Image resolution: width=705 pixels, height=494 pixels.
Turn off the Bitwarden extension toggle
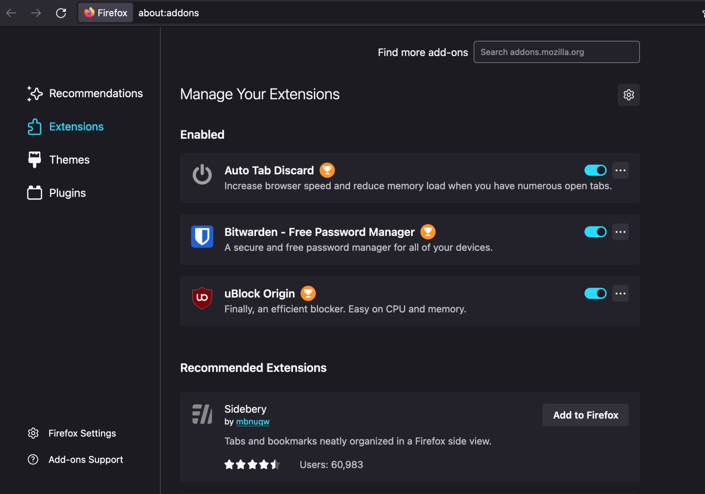point(595,232)
